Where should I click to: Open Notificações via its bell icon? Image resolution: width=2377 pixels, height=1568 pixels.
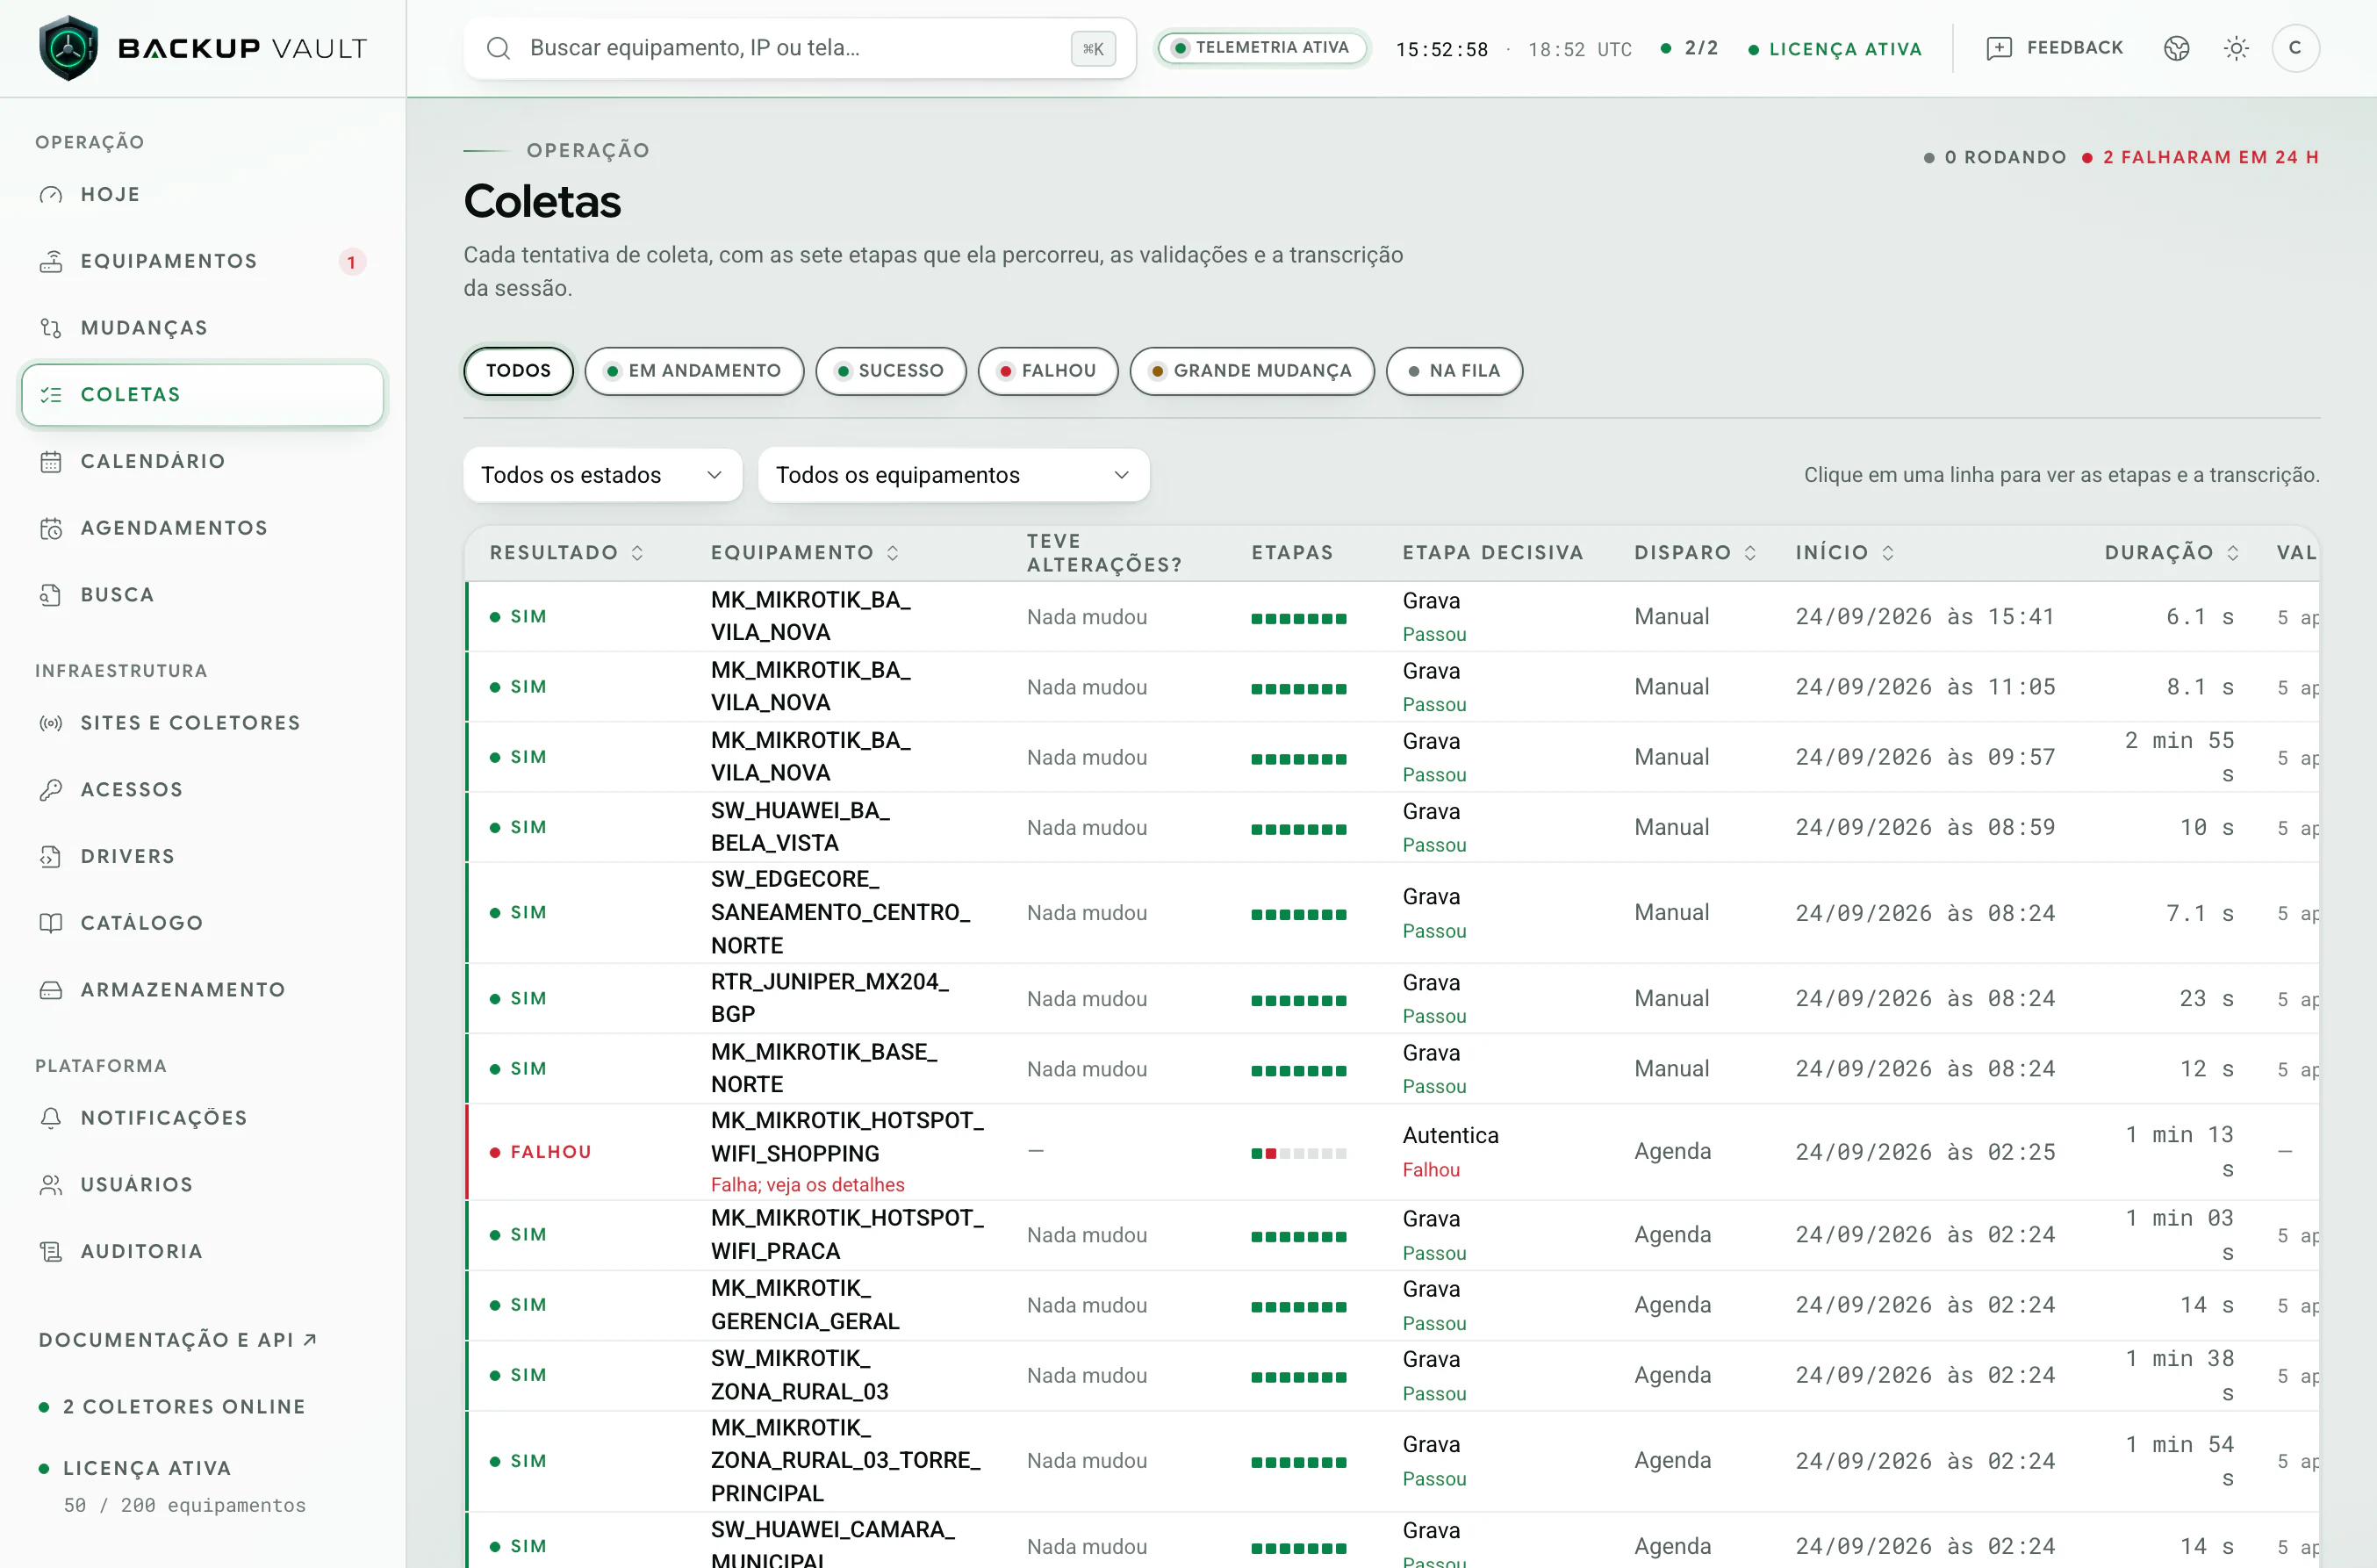[x=51, y=1118]
